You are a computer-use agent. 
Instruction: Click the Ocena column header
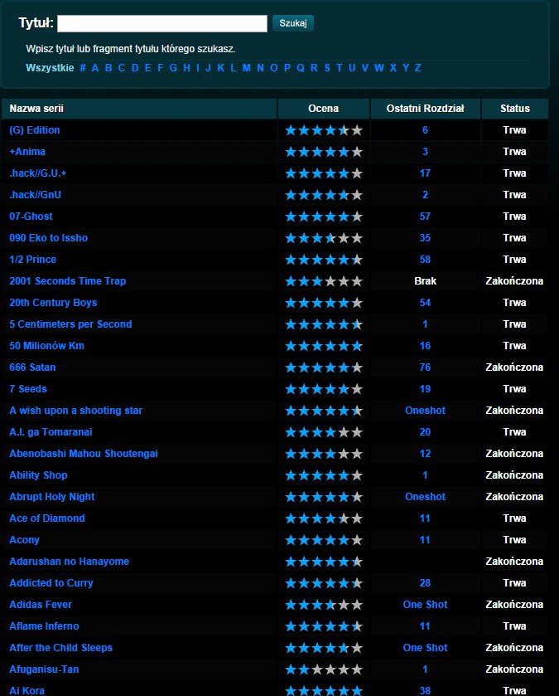coord(323,109)
